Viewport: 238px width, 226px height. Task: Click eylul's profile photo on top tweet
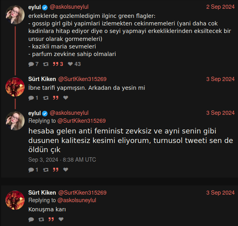pos(15,15)
